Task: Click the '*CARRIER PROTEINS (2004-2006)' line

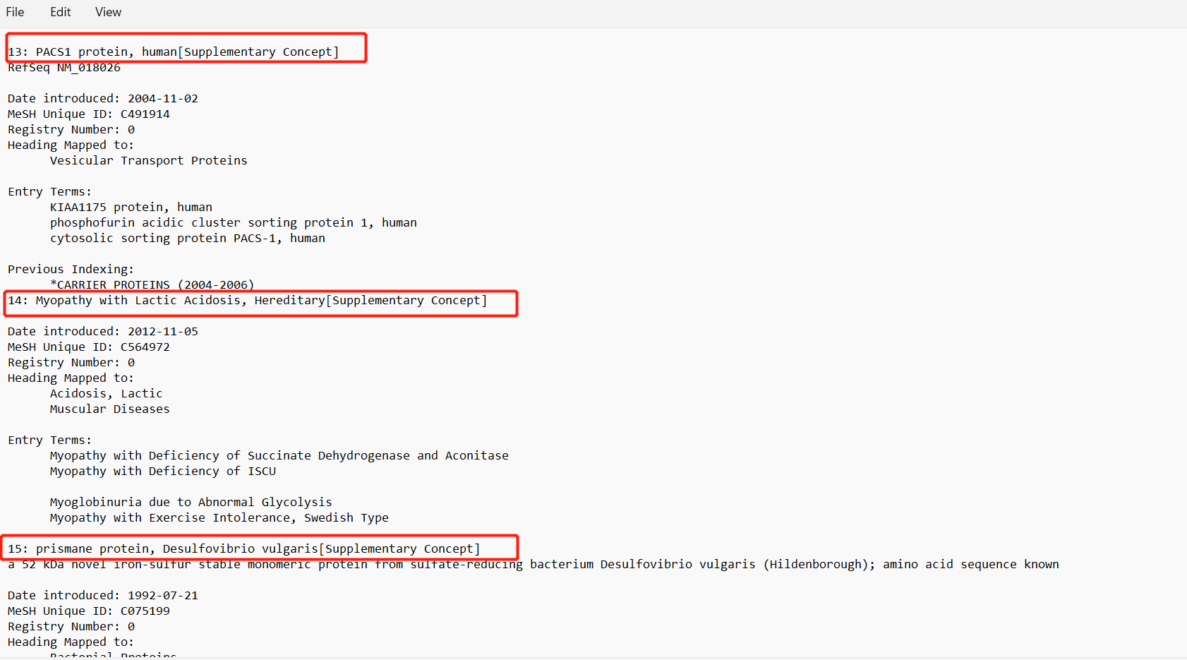Action: (152, 284)
